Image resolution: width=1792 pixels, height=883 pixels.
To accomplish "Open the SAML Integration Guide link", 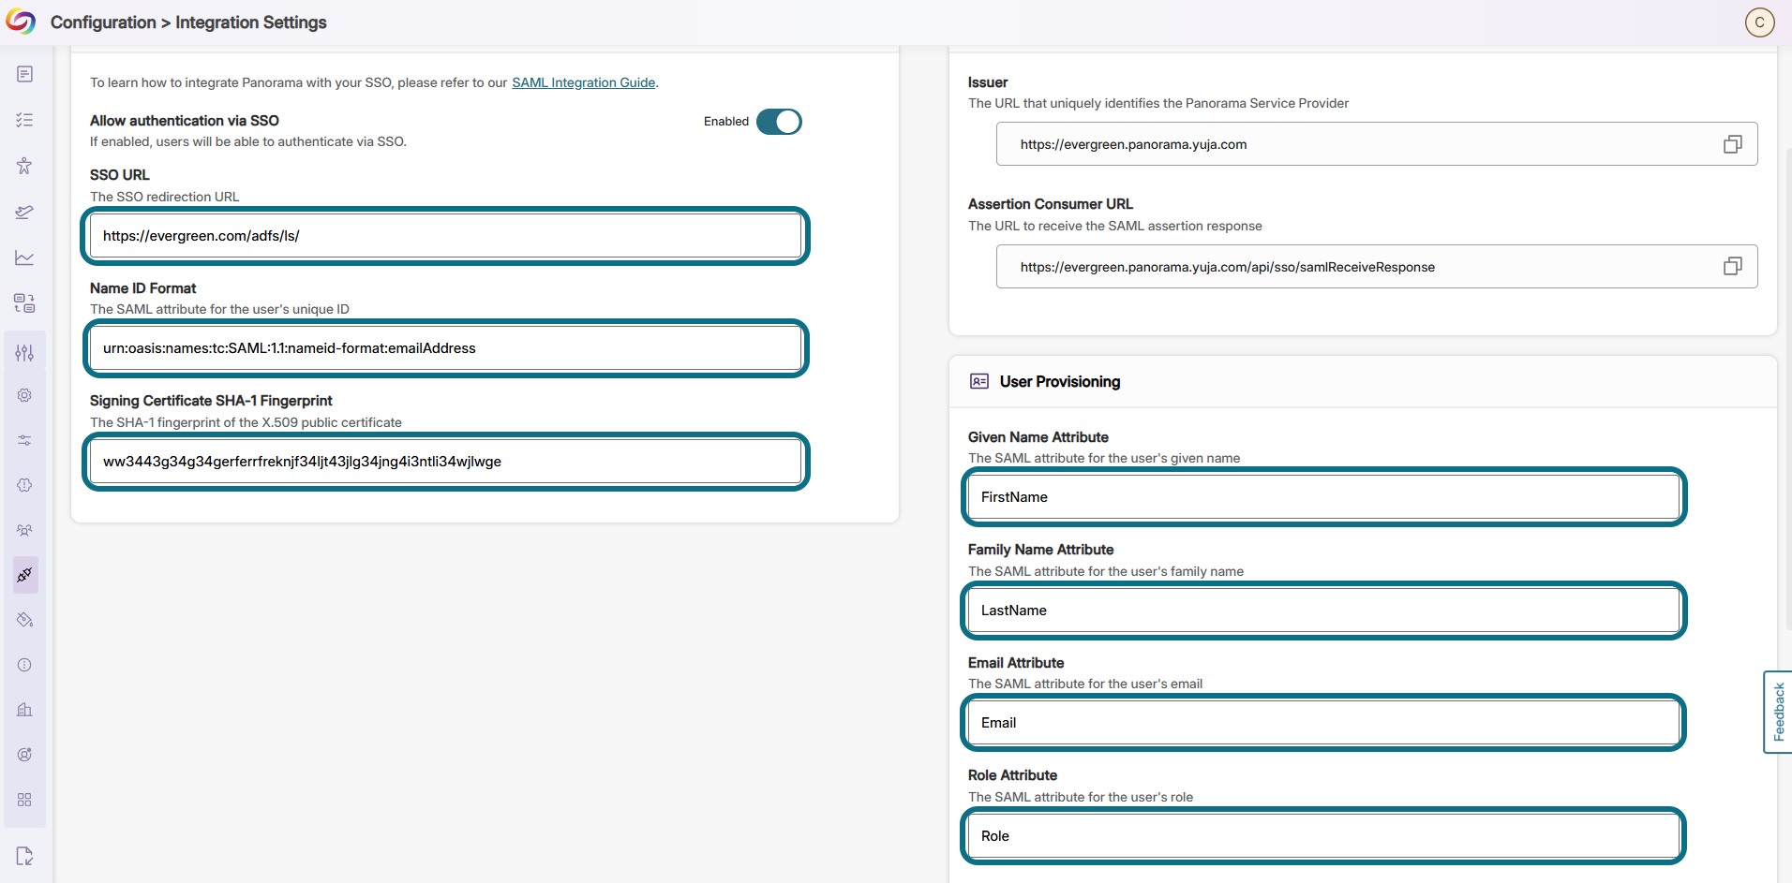I will (x=583, y=82).
